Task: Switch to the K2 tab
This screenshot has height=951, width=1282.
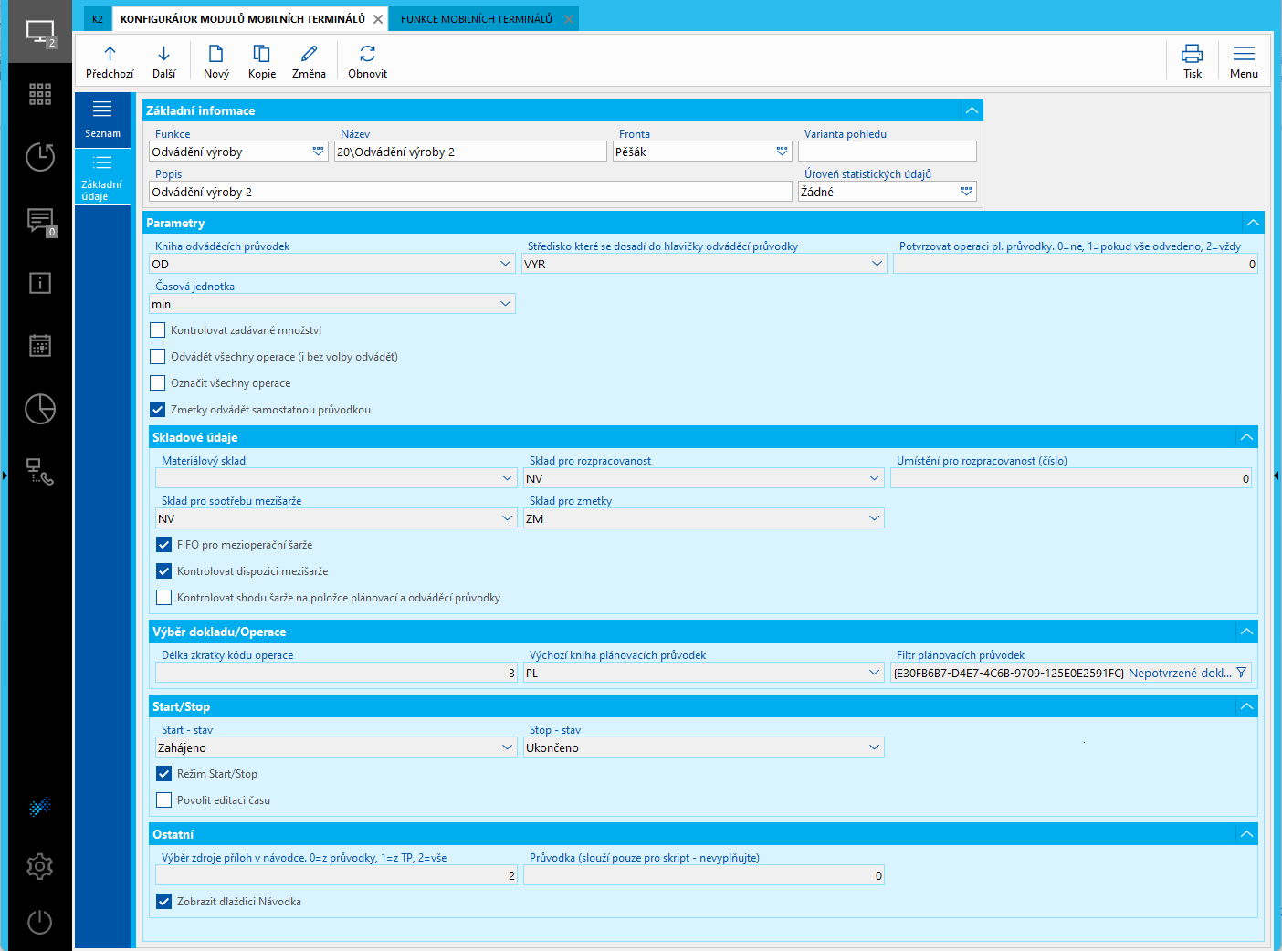Action: click(98, 19)
